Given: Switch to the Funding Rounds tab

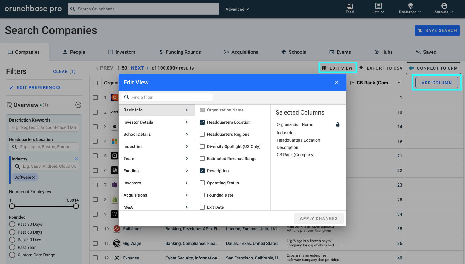Looking at the screenshot, I should coord(180,52).
